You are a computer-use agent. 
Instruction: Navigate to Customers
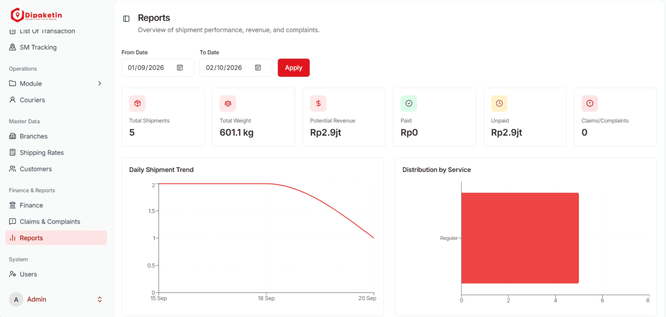pyautogui.click(x=56, y=169)
